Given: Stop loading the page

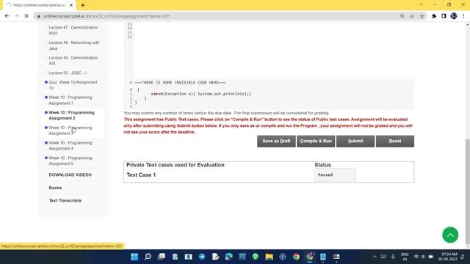Looking at the screenshot, I should pos(26,16).
